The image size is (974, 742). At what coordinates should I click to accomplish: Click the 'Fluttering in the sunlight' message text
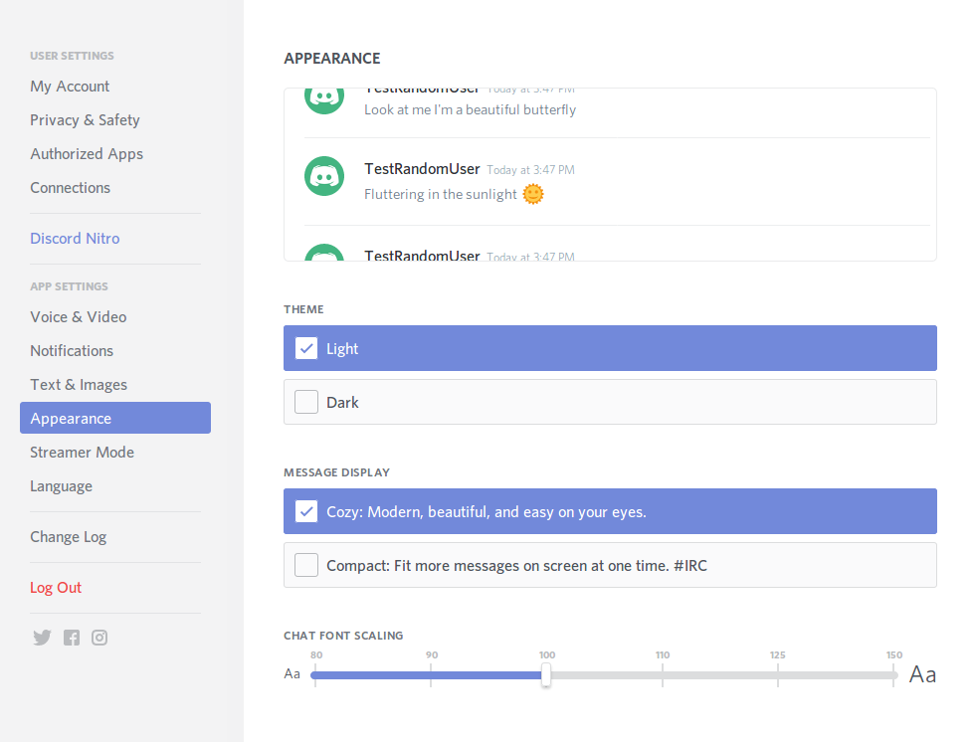(x=441, y=194)
